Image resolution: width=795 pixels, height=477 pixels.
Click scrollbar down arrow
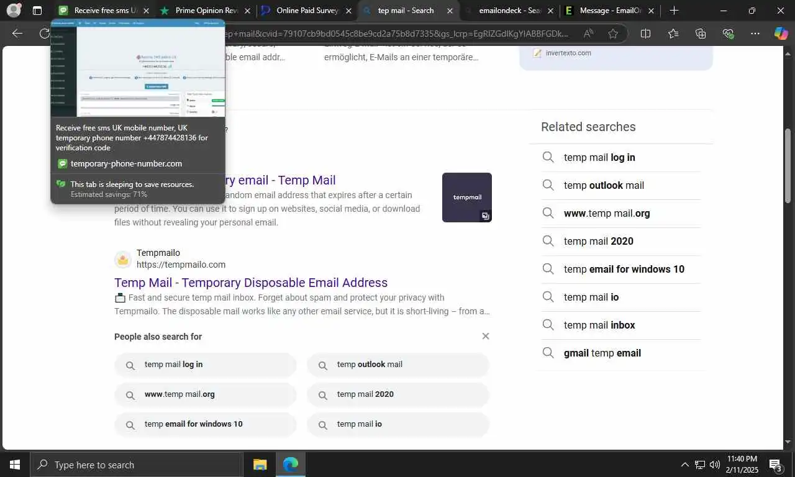(788, 442)
